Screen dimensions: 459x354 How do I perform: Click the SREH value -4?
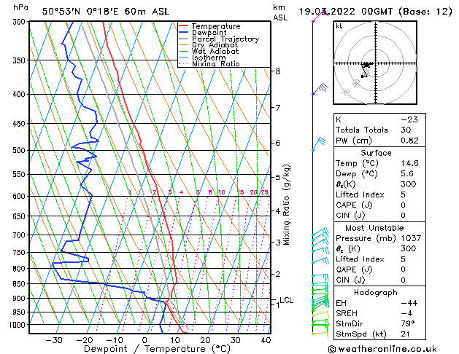tap(406, 313)
